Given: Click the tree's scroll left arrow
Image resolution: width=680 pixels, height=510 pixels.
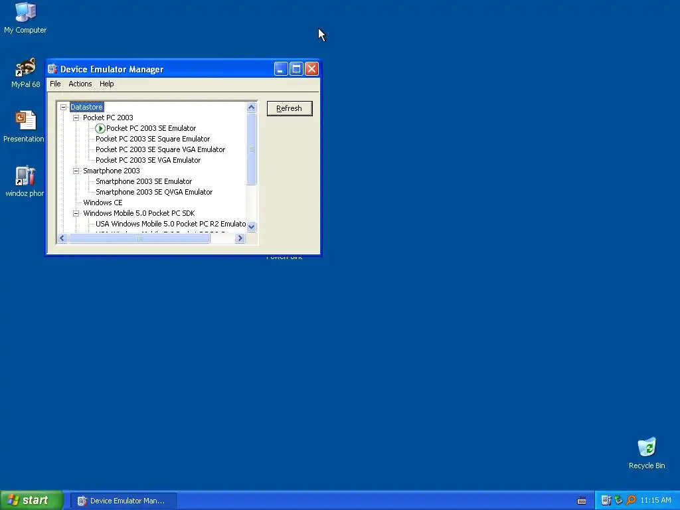Looking at the screenshot, I should click(62, 238).
